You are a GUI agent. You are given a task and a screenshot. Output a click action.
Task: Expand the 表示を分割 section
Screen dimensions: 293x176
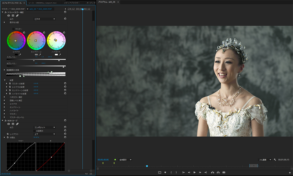coord(4,22)
